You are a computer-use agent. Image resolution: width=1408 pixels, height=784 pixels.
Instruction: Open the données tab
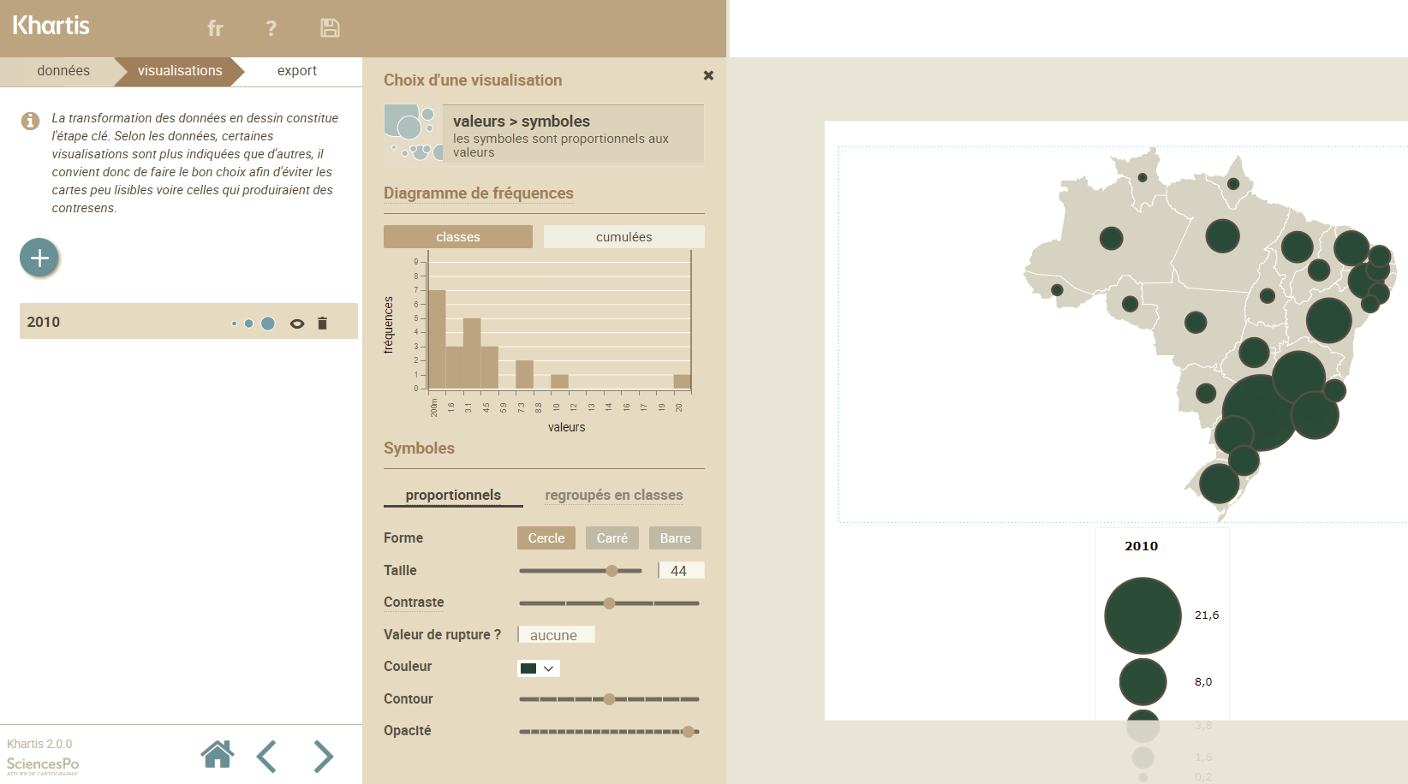(63, 71)
